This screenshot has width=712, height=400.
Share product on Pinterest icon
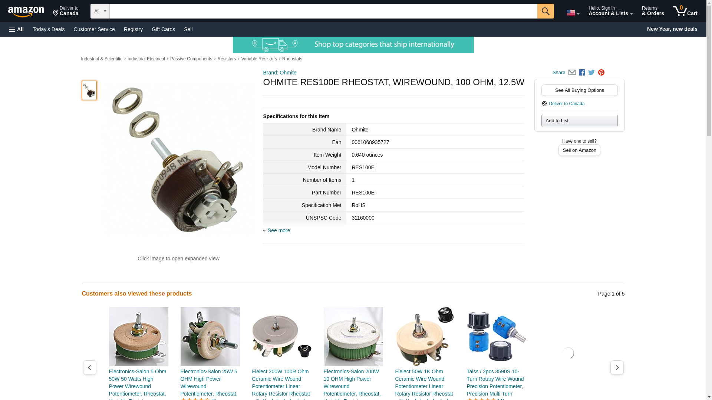click(601, 73)
